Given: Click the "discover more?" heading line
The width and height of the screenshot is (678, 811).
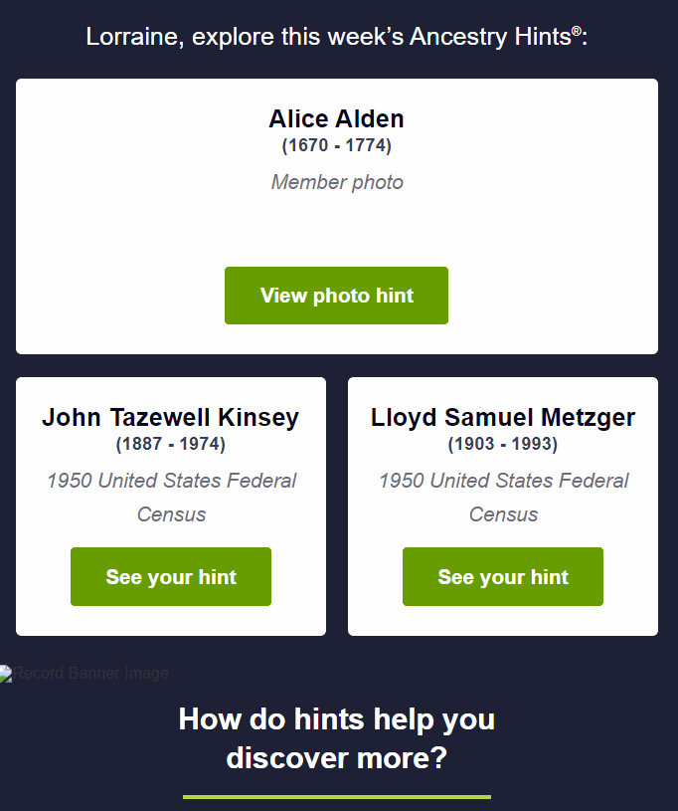Looking at the screenshot, I should pyautogui.click(x=336, y=758).
